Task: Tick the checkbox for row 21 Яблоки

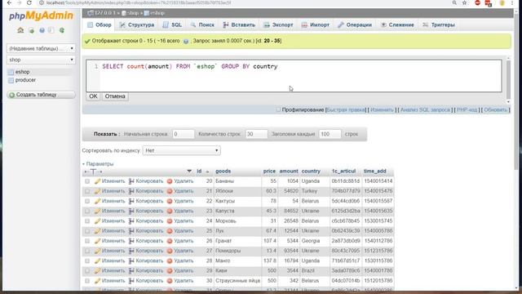Action: coord(87,191)
